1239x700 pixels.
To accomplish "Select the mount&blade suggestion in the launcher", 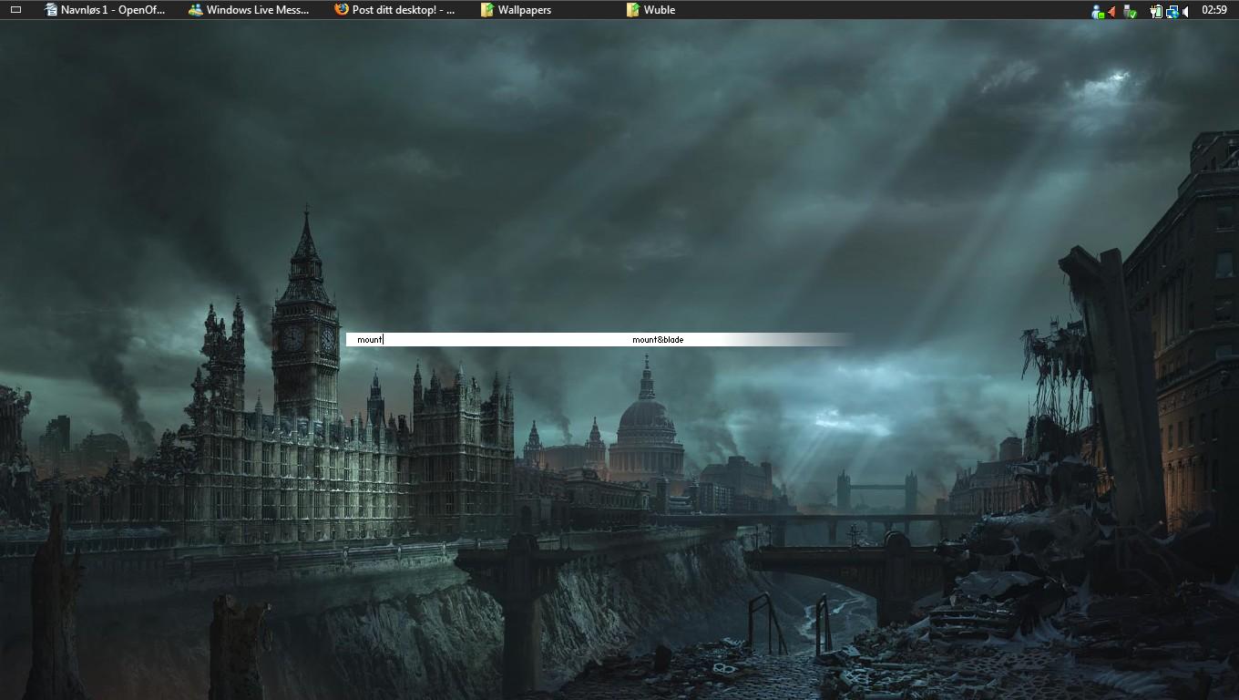I will (658, 339).
